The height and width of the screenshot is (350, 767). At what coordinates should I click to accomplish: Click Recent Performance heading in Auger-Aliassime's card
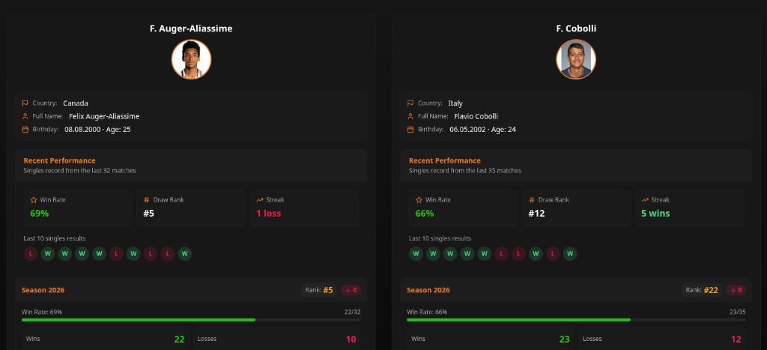coord(60,160)
